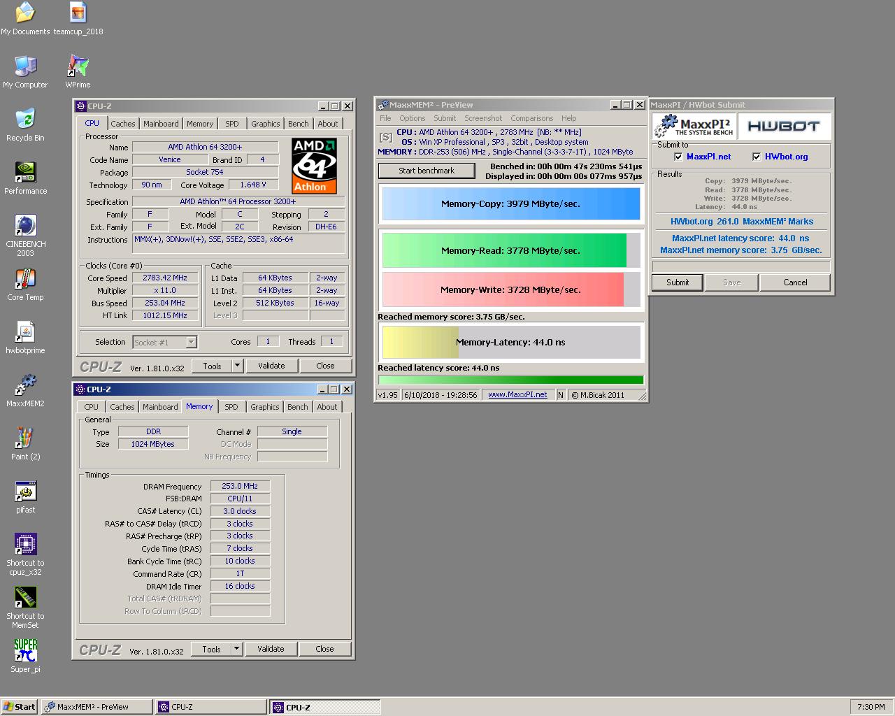
Task: Click the 7:30 PM taskbar clock
Action: click(871, 707)
